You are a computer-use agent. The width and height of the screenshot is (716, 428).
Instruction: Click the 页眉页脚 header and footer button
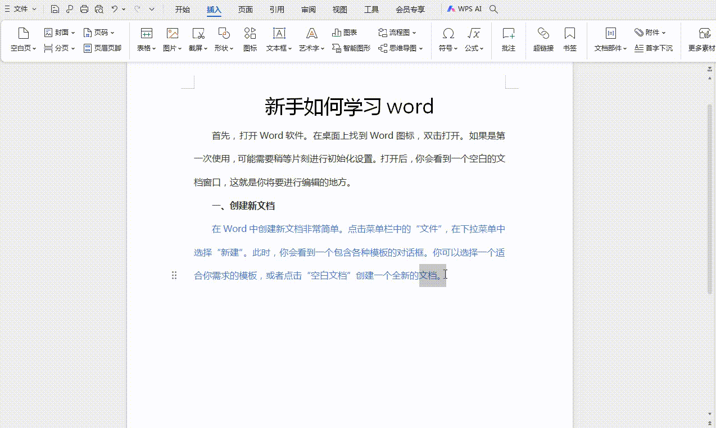pos(102,48)
